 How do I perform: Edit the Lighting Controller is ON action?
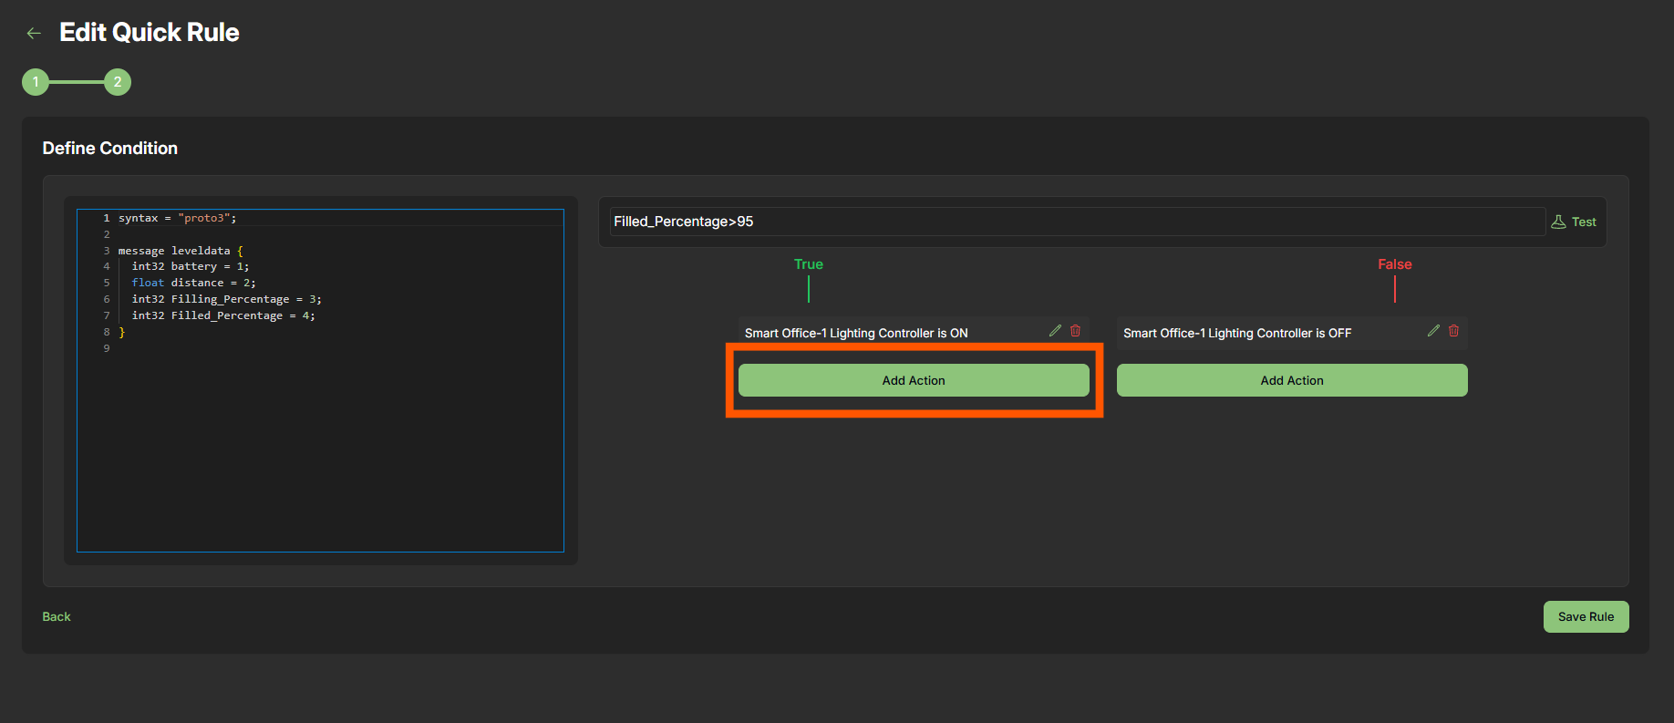(x=1055, y=331)
